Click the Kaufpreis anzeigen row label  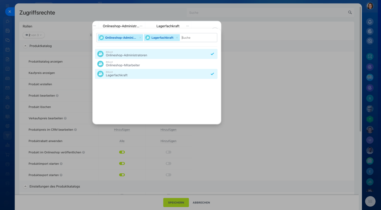42,73
